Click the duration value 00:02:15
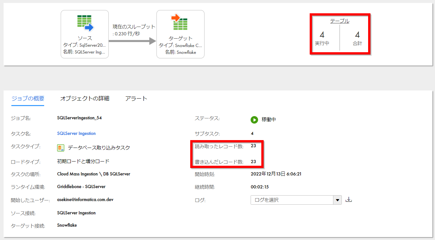This screenshot has width=435, height=240. (x=260, y=187)
